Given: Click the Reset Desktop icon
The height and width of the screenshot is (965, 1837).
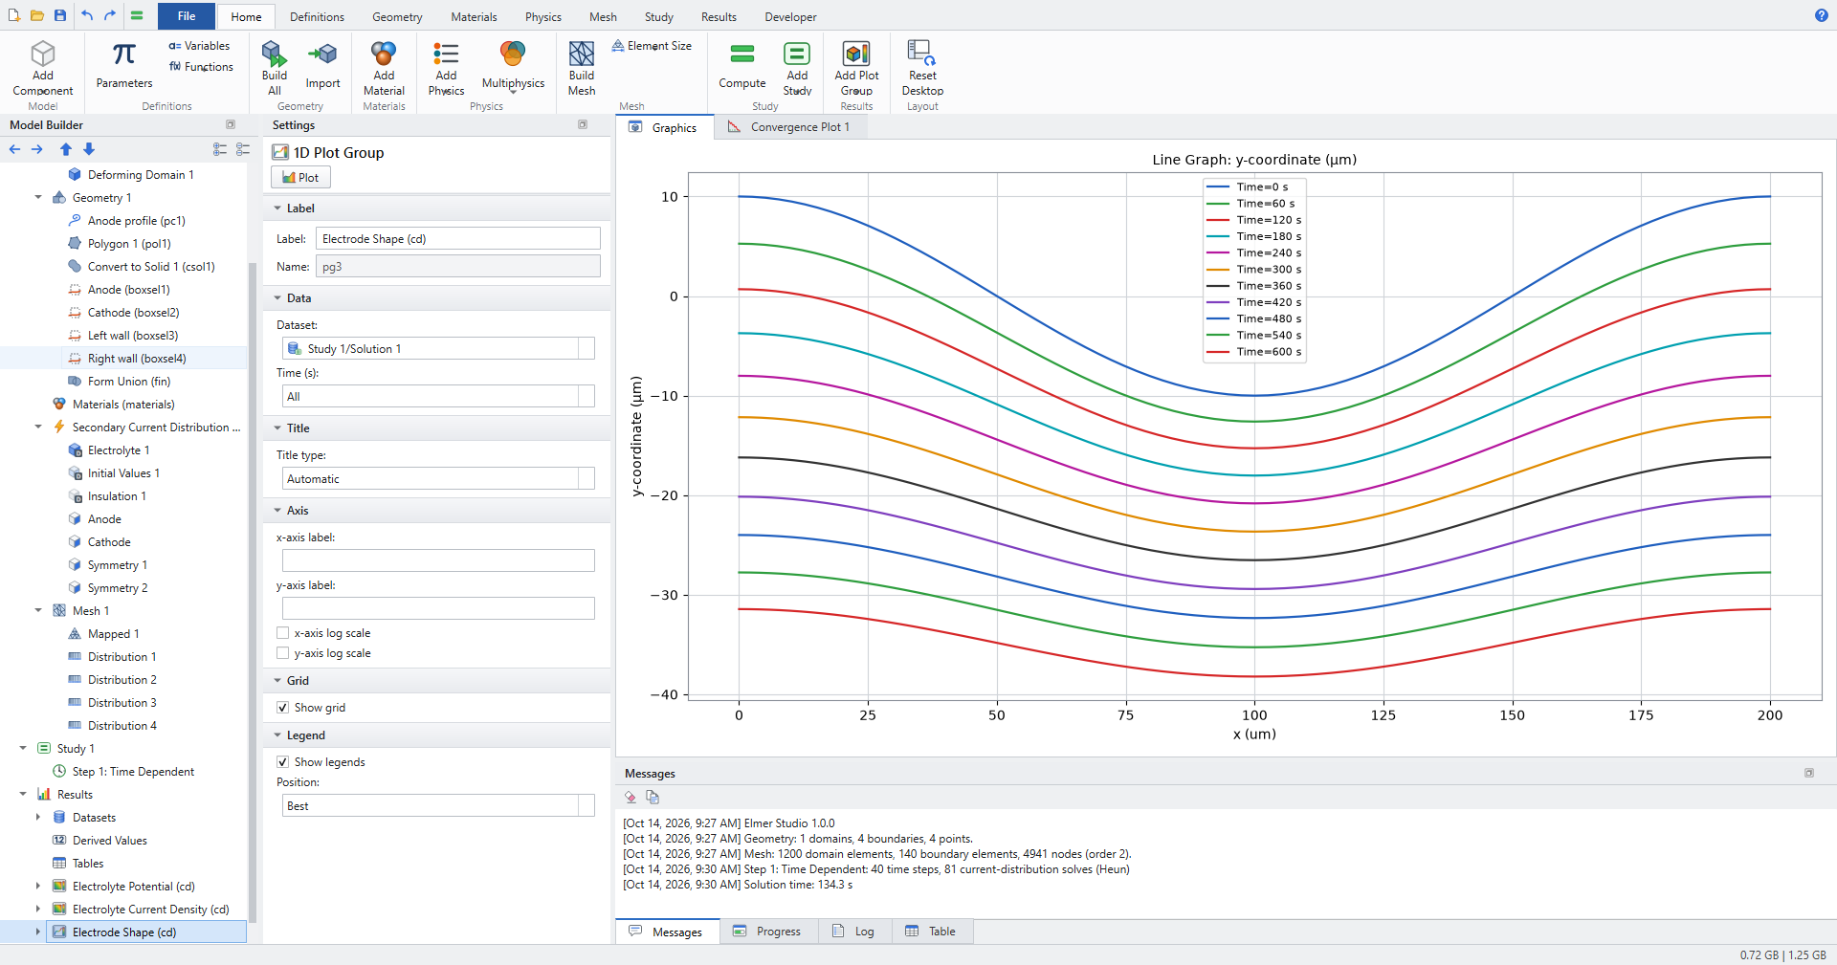Looking at the screenshot, I should 922,54.
